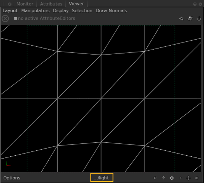Toggle the pushpin icon in the bottom bar
This screenshot has height=183, width=204.
coord(180,178)
